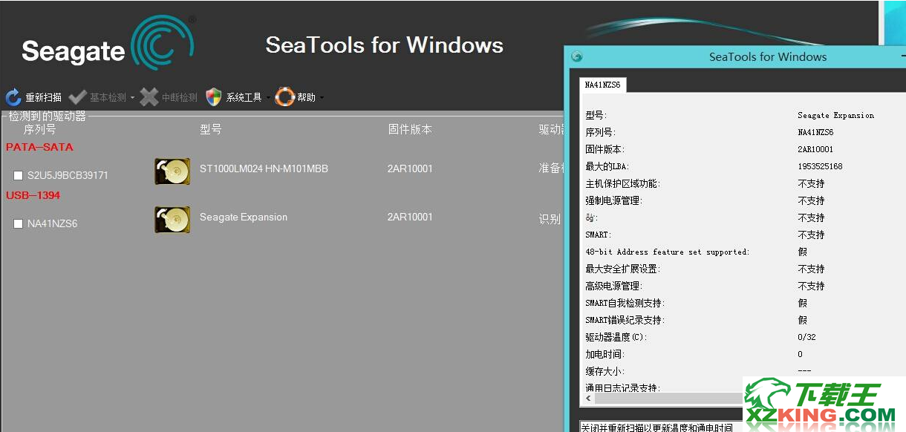906x432 pixels.
Task: Click the 重新扫描 rescan arrow icon
Action: click(13, 97)
